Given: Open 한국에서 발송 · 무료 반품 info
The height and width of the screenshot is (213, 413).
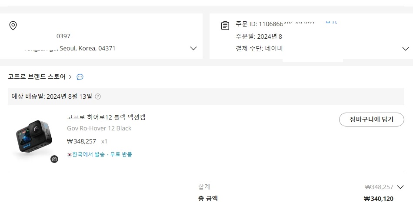Looking at the screenshot, I should [x=102, y=154].
